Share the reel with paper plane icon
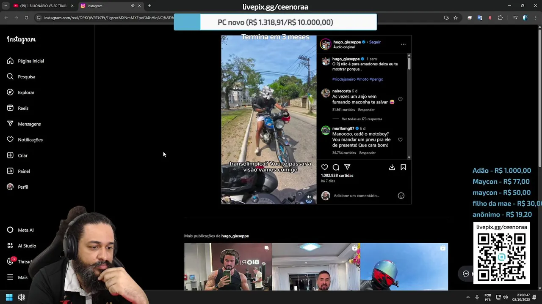Screen dimensions: 542x304 click(x=347, y=167)
